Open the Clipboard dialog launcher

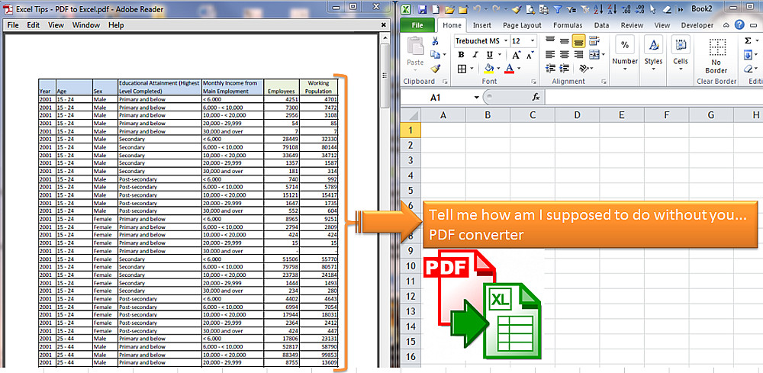[445, 82]
